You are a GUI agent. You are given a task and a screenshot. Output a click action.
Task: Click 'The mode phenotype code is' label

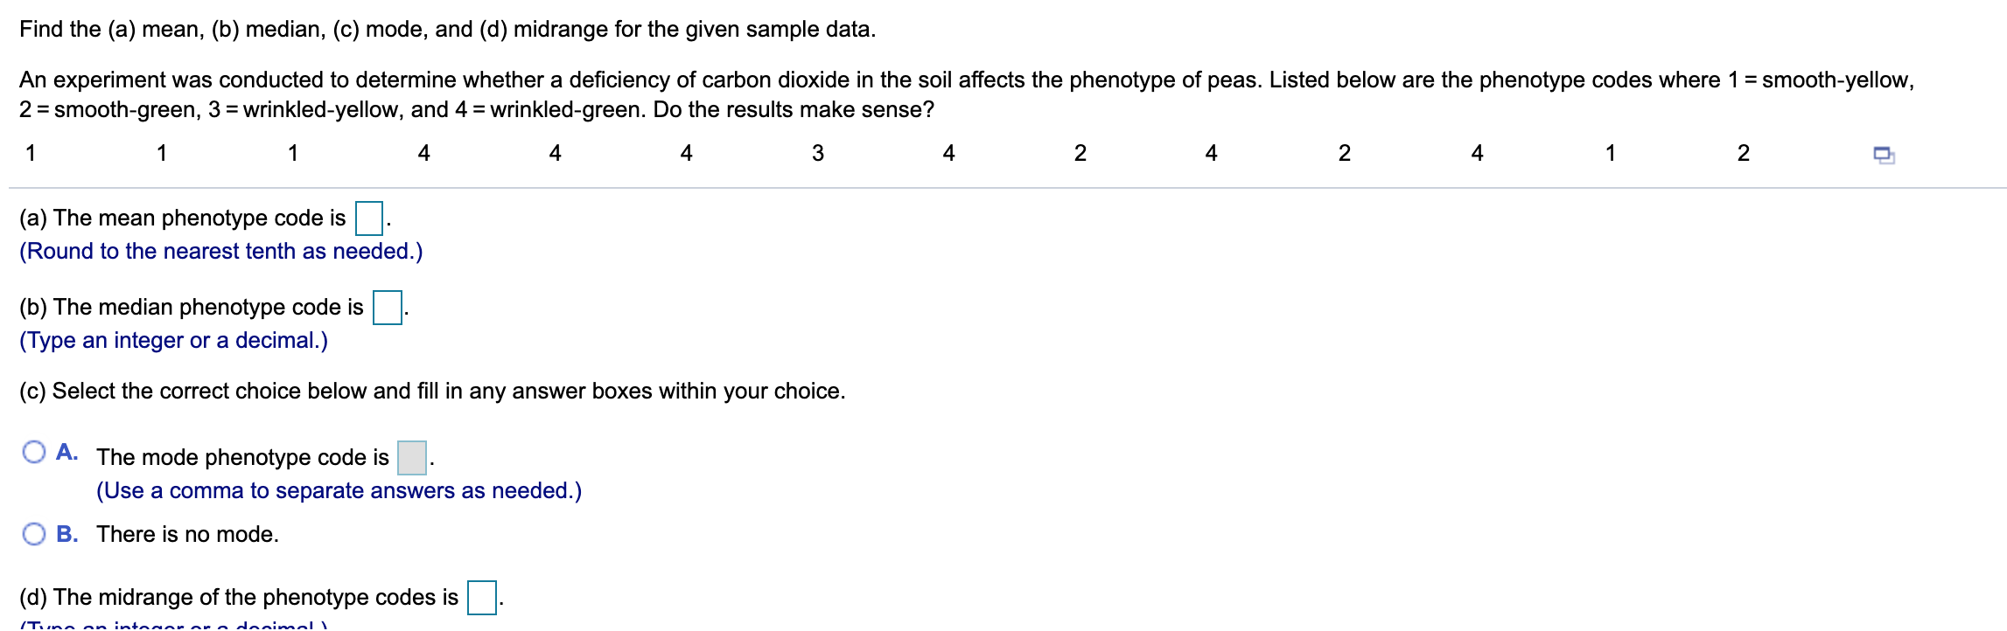click(242, 458)
